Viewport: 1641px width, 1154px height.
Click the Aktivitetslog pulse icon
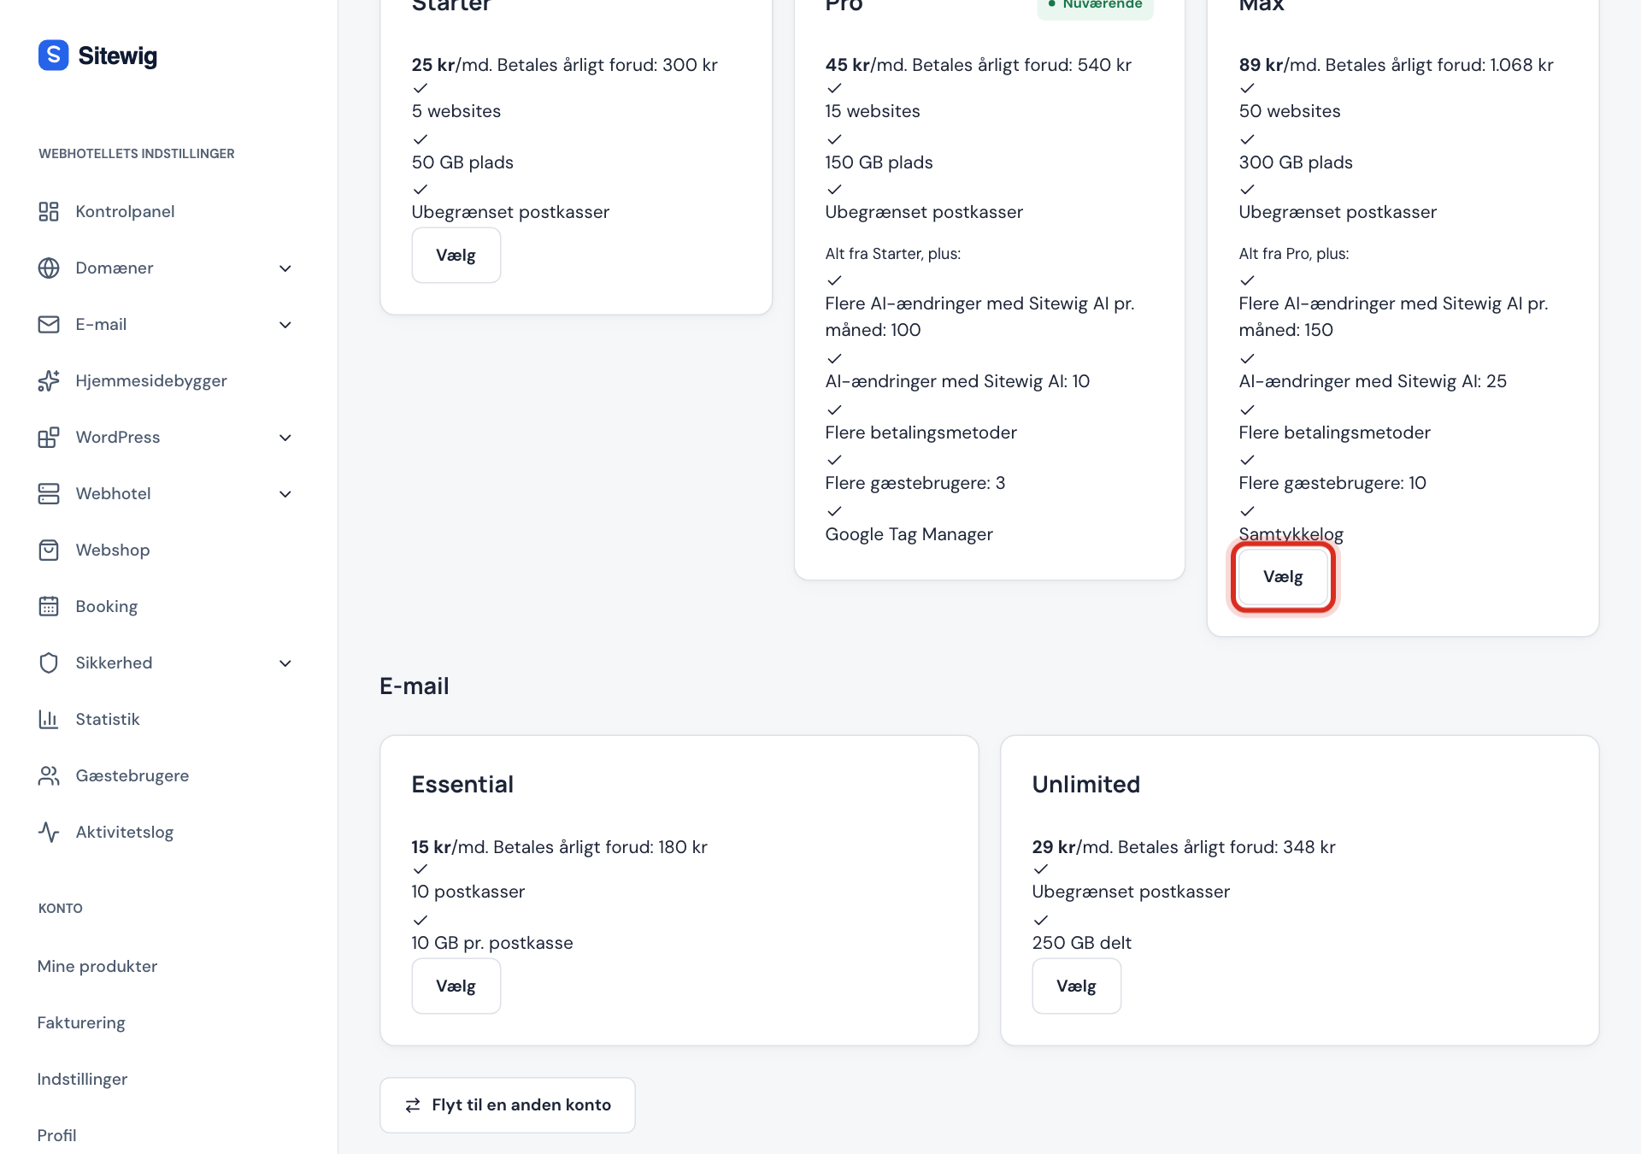click(49, 833)
